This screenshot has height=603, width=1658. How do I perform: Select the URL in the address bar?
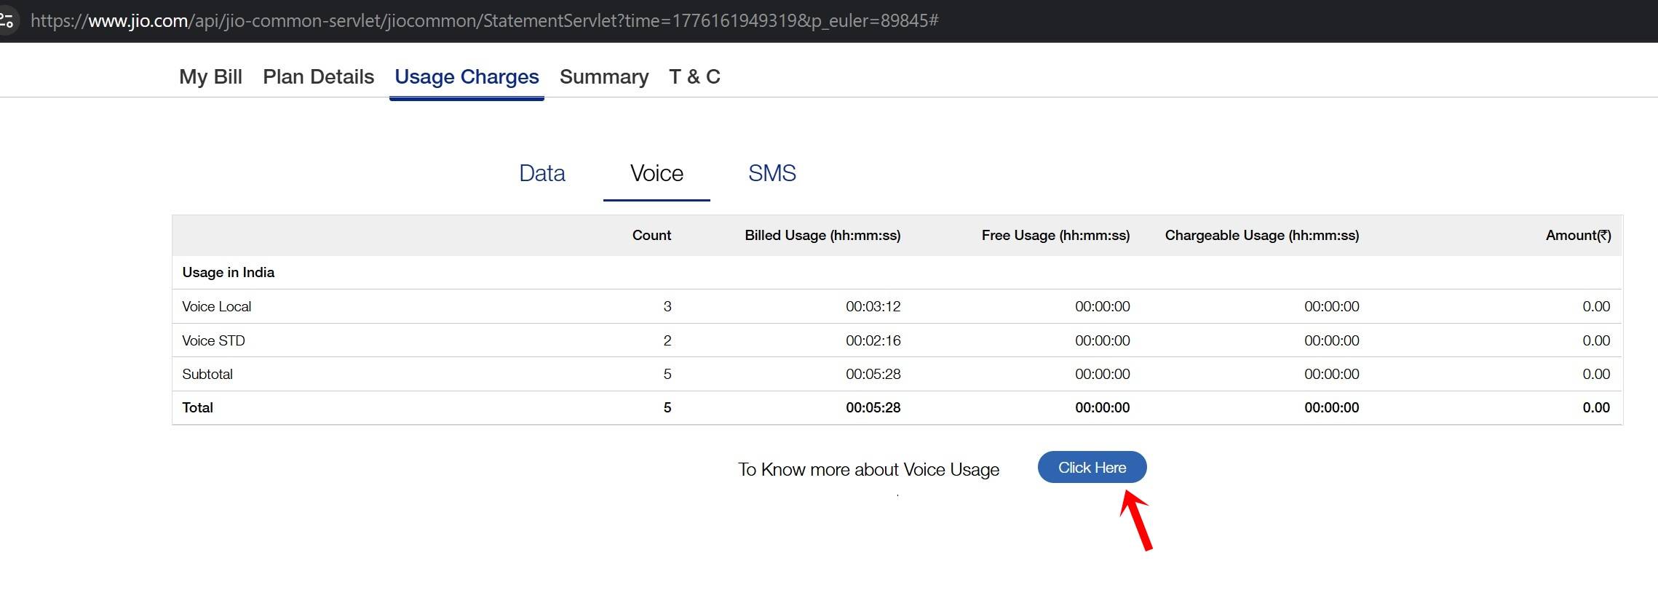click(485, 20)
